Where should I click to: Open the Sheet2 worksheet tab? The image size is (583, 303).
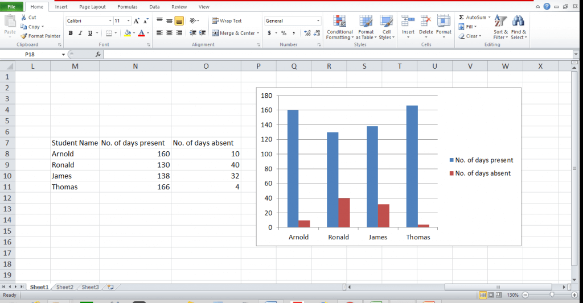click(64, 287)
